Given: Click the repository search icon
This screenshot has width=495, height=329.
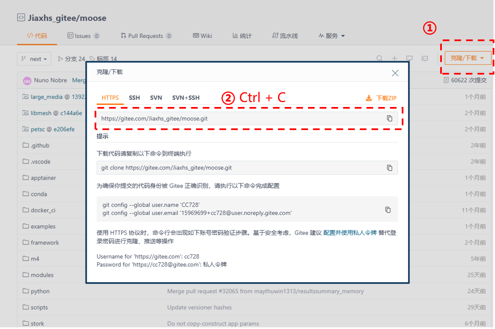Looking at the screenshot, I should tap(379, 58).
